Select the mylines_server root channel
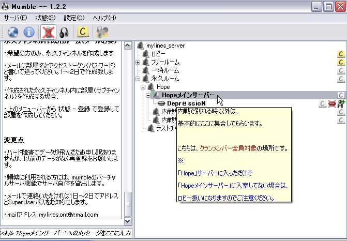The width and height of the screenshot is (347, 241). click(165, 46)
